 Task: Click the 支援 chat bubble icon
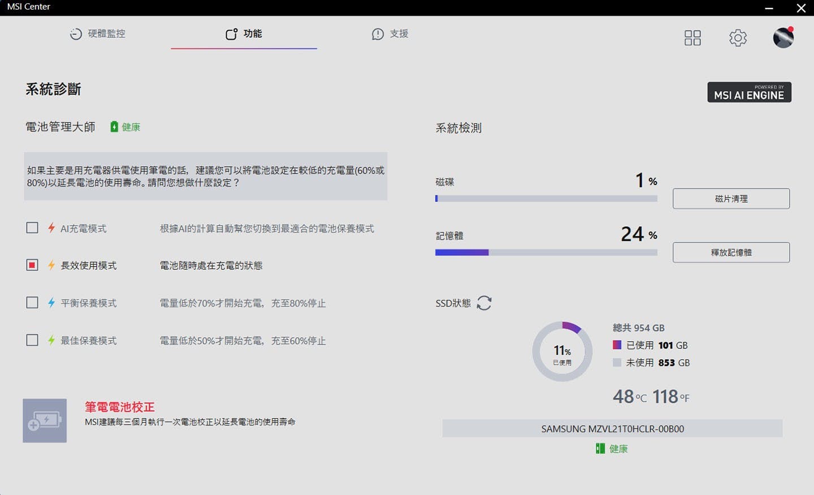coord(378,35)
